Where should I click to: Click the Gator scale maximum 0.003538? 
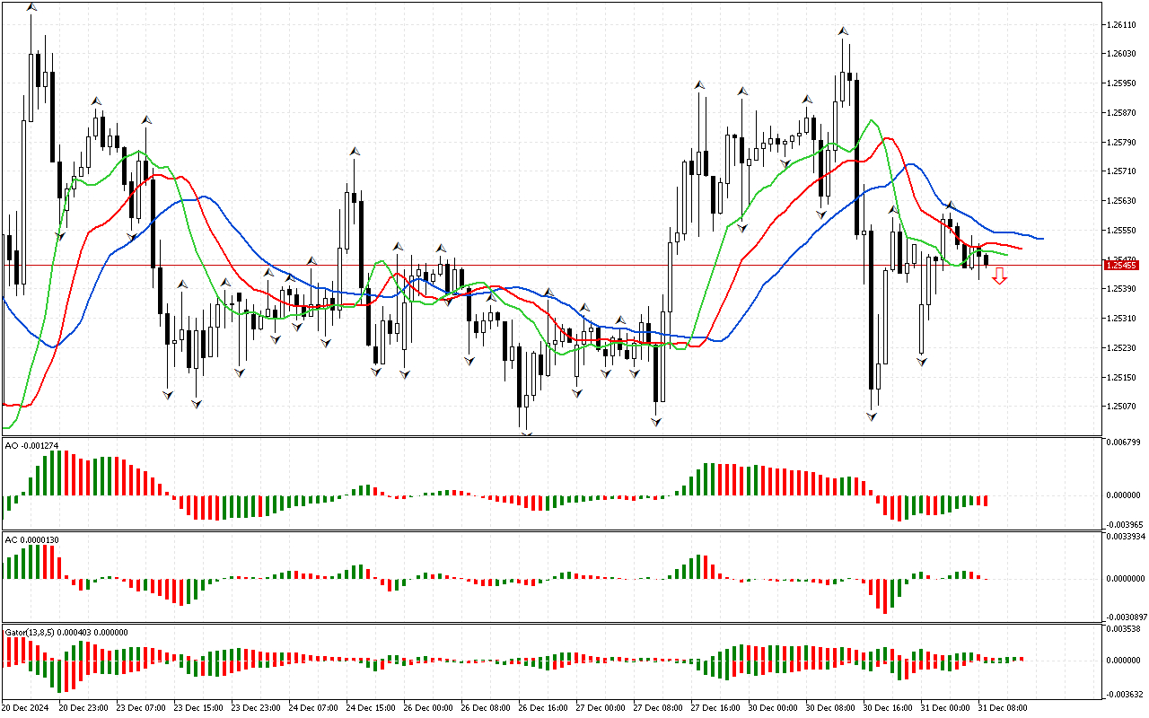tap(1123, 630)
